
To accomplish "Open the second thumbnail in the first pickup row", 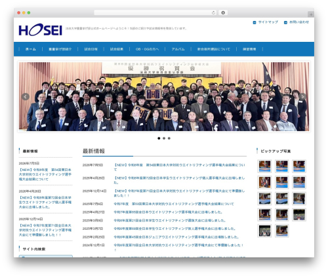I will (282, 166).
